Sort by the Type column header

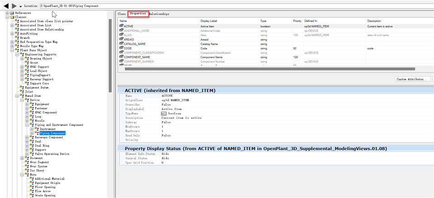tap(276, 21)
